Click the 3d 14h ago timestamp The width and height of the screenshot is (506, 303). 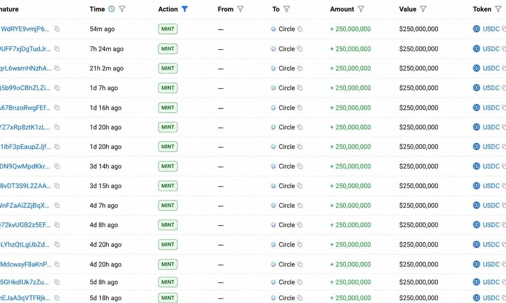pyautogui.click(x=106, y=166)
